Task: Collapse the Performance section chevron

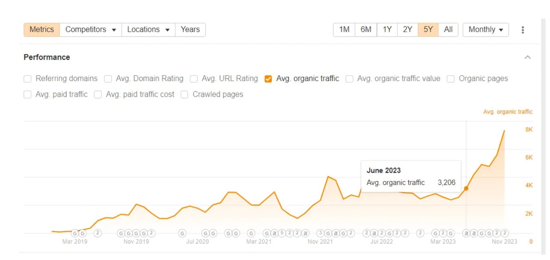Action: coord(528,57)
